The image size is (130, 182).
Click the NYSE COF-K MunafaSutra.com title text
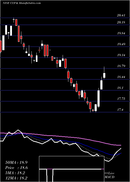click(22, 3)
